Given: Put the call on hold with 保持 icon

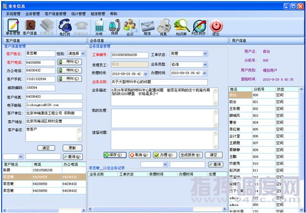Looking at the screenshot, I should point(114,27).
